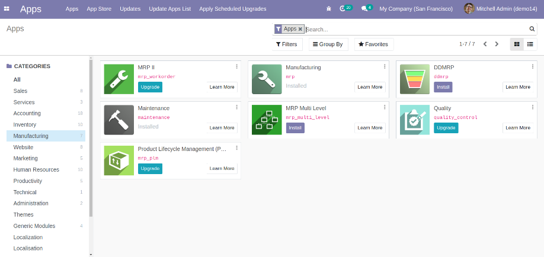
Task: Remove the Apps filter facet
Action: tap(300, 29)
